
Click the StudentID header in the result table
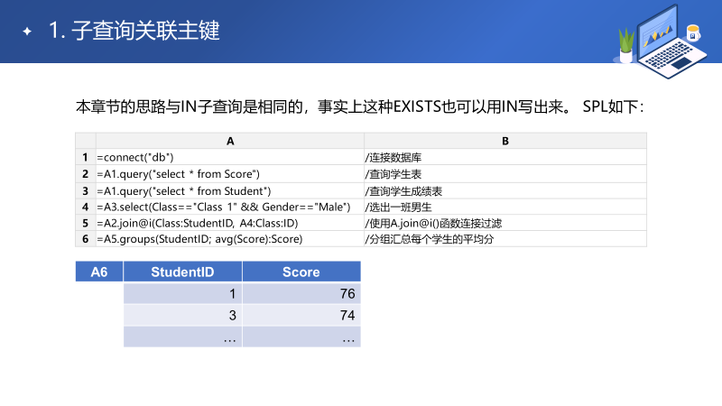pyautogui.click(x=182, y=272)
